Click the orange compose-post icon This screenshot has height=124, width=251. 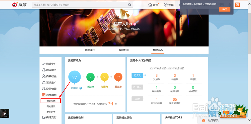(237, 5)
